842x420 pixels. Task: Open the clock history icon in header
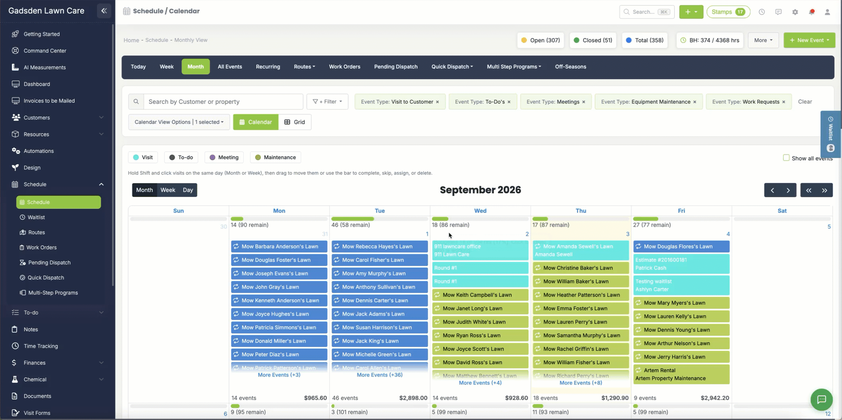(x=761, y=12)
